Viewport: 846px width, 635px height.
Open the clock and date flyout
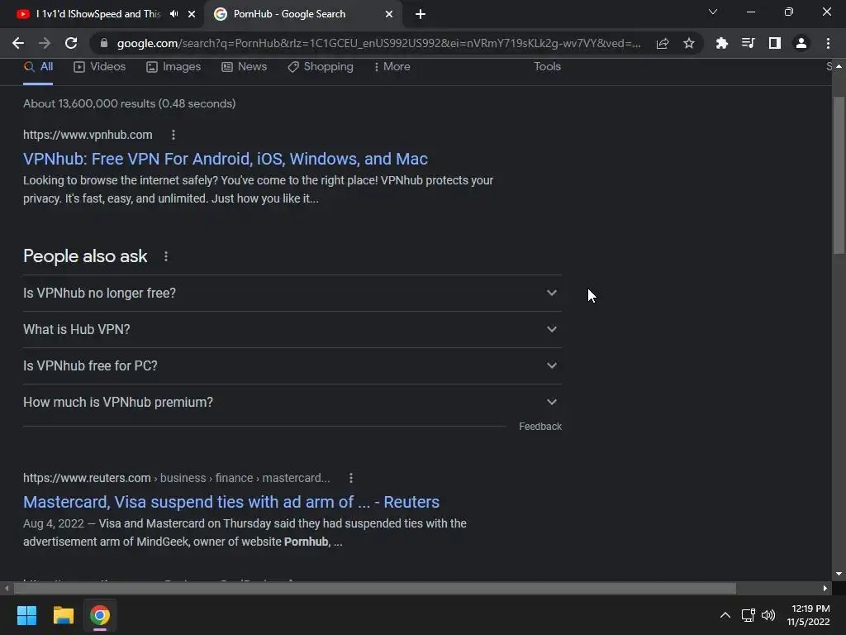point(808,615)
